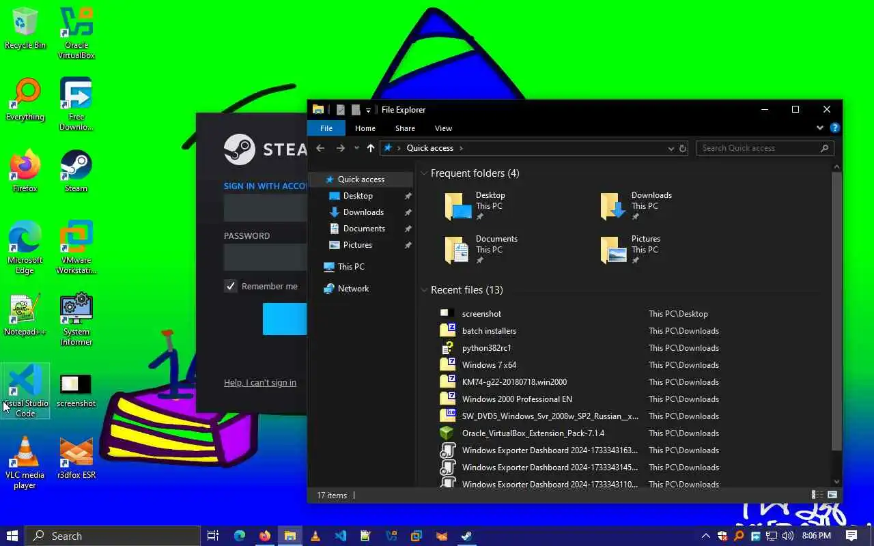Open Notepad++ from the taskbar
The height and width of the screenshot is (546, 874).
pos(366,536)
